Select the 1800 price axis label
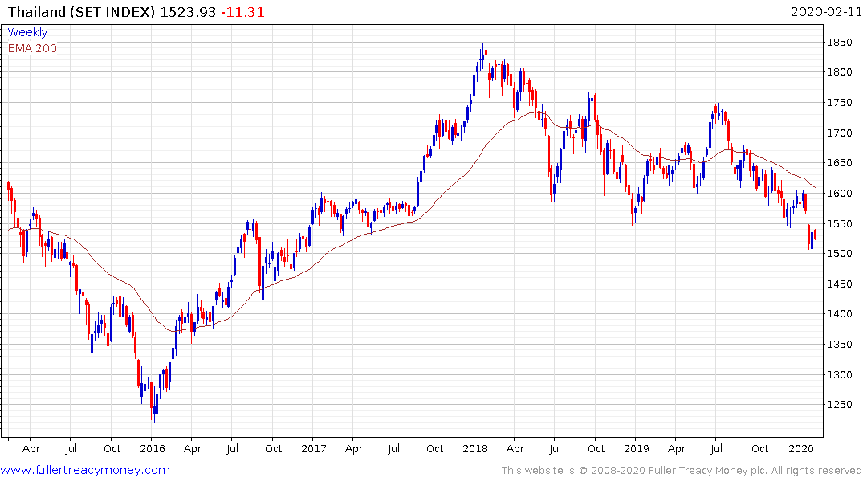This screenshot has height=482, width=863. [840, 72]
